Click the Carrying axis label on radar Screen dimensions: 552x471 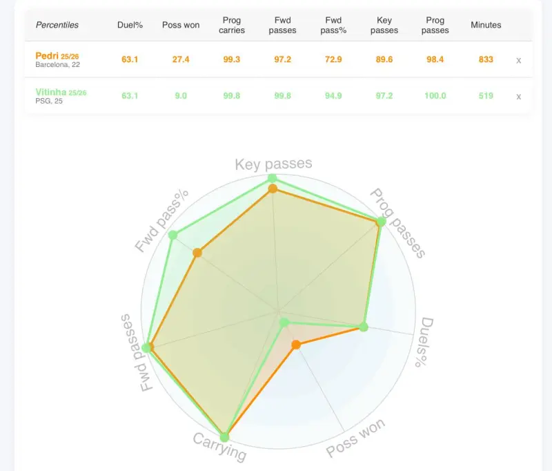(x=219, y=448)
